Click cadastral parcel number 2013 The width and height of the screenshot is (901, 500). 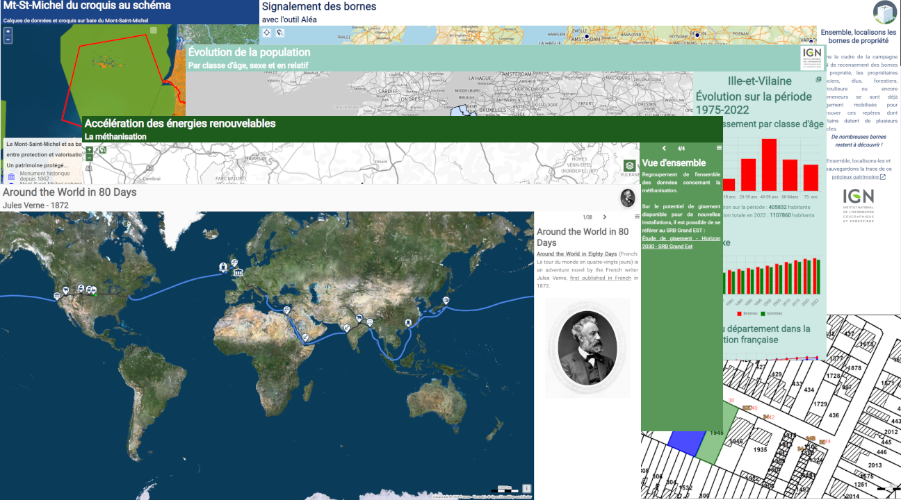(875, 465)
